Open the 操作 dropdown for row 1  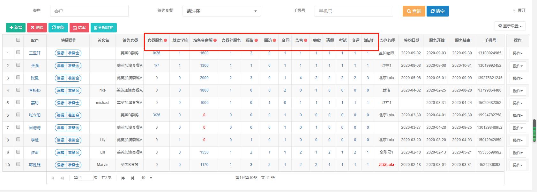click(x=518, y=53)
